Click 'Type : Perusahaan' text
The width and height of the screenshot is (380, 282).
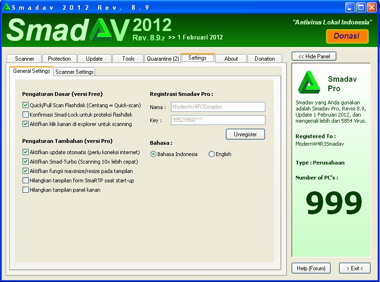click(320, 163)
